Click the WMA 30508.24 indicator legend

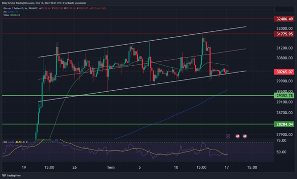pyautogui.click(x=12, y=15)
